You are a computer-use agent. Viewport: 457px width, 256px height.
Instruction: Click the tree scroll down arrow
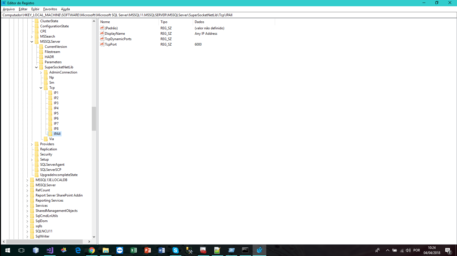click(94, 237)
